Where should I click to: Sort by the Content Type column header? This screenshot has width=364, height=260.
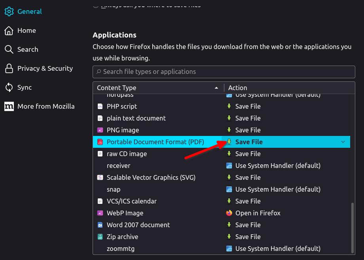click(158, 88)
